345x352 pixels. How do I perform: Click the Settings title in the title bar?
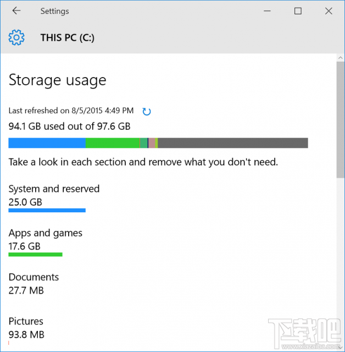54,11
